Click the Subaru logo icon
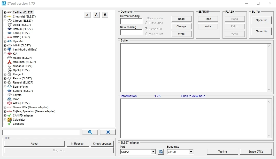 (10, 91)
